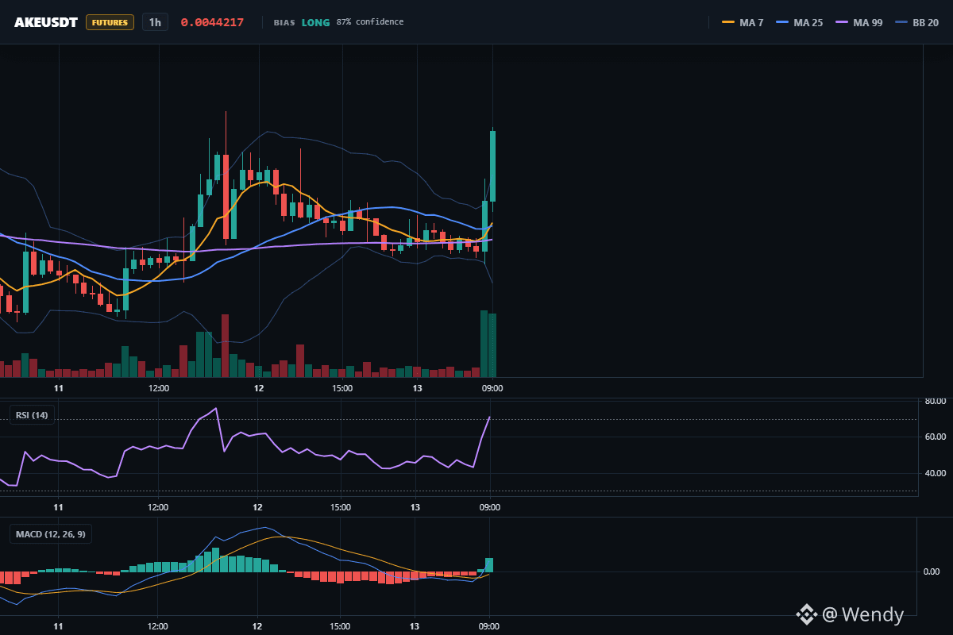953x635 pixels.
Task: Click the AKEUSDT symbol name
Action: [46, 22]
